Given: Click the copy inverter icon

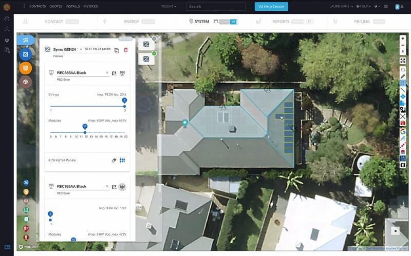Looking at the screenshot, I should 117,50.
